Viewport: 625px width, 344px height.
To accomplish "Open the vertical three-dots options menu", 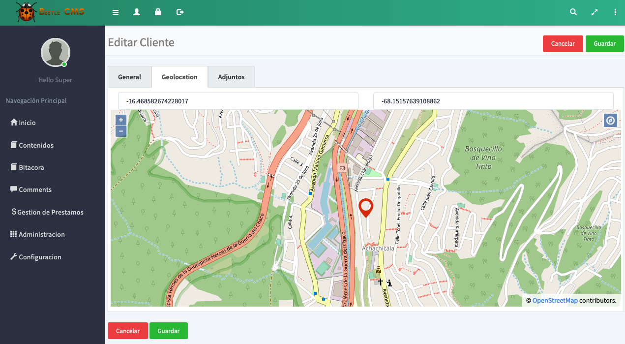I will coord(615,12).
